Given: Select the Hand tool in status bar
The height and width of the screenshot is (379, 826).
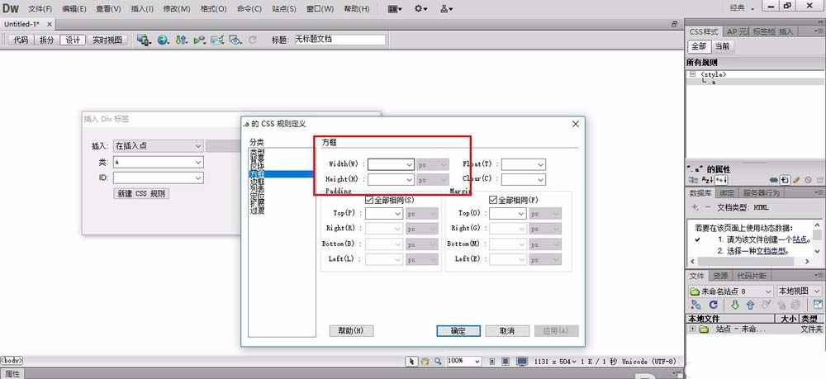Looking at the screenshot, I should coord(425,362).
